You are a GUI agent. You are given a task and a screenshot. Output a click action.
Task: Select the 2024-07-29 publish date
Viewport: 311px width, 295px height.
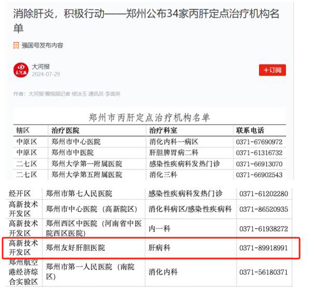(x=46, y=74)
